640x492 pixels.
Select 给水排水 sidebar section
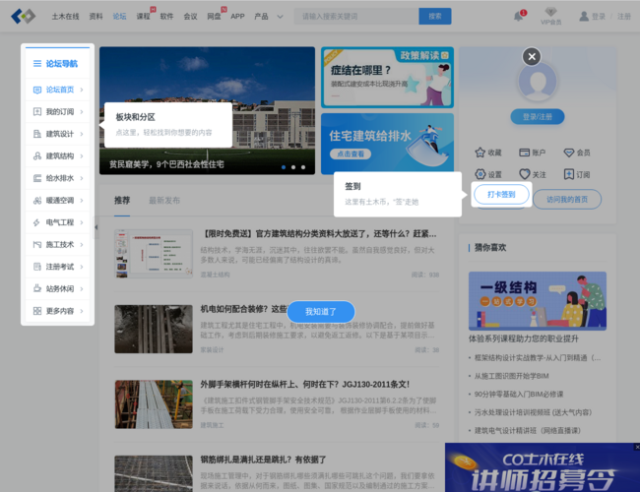tap(57, 178)
